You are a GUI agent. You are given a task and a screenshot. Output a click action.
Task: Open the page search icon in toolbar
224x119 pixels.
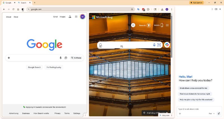point(155,9)
